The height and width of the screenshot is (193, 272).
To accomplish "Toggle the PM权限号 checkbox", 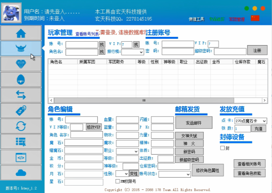I will tap(117, 181).
